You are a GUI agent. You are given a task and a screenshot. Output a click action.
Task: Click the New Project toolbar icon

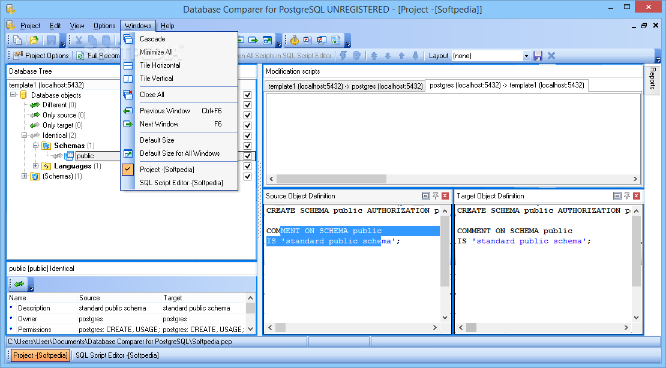point(17,40)
